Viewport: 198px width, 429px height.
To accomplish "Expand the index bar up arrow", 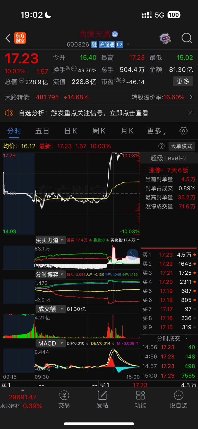I will click(x=23, y=390).
